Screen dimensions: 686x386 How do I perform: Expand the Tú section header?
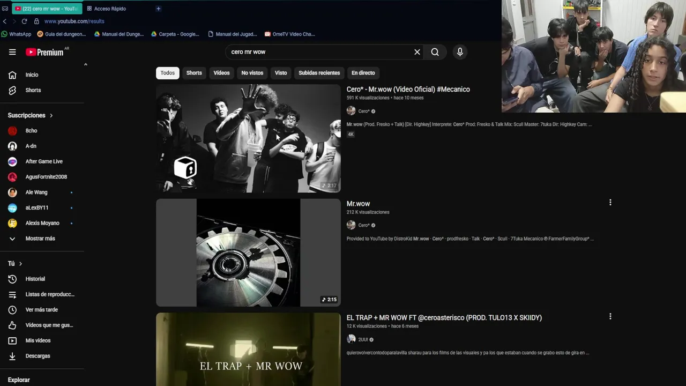coord(15,263)
